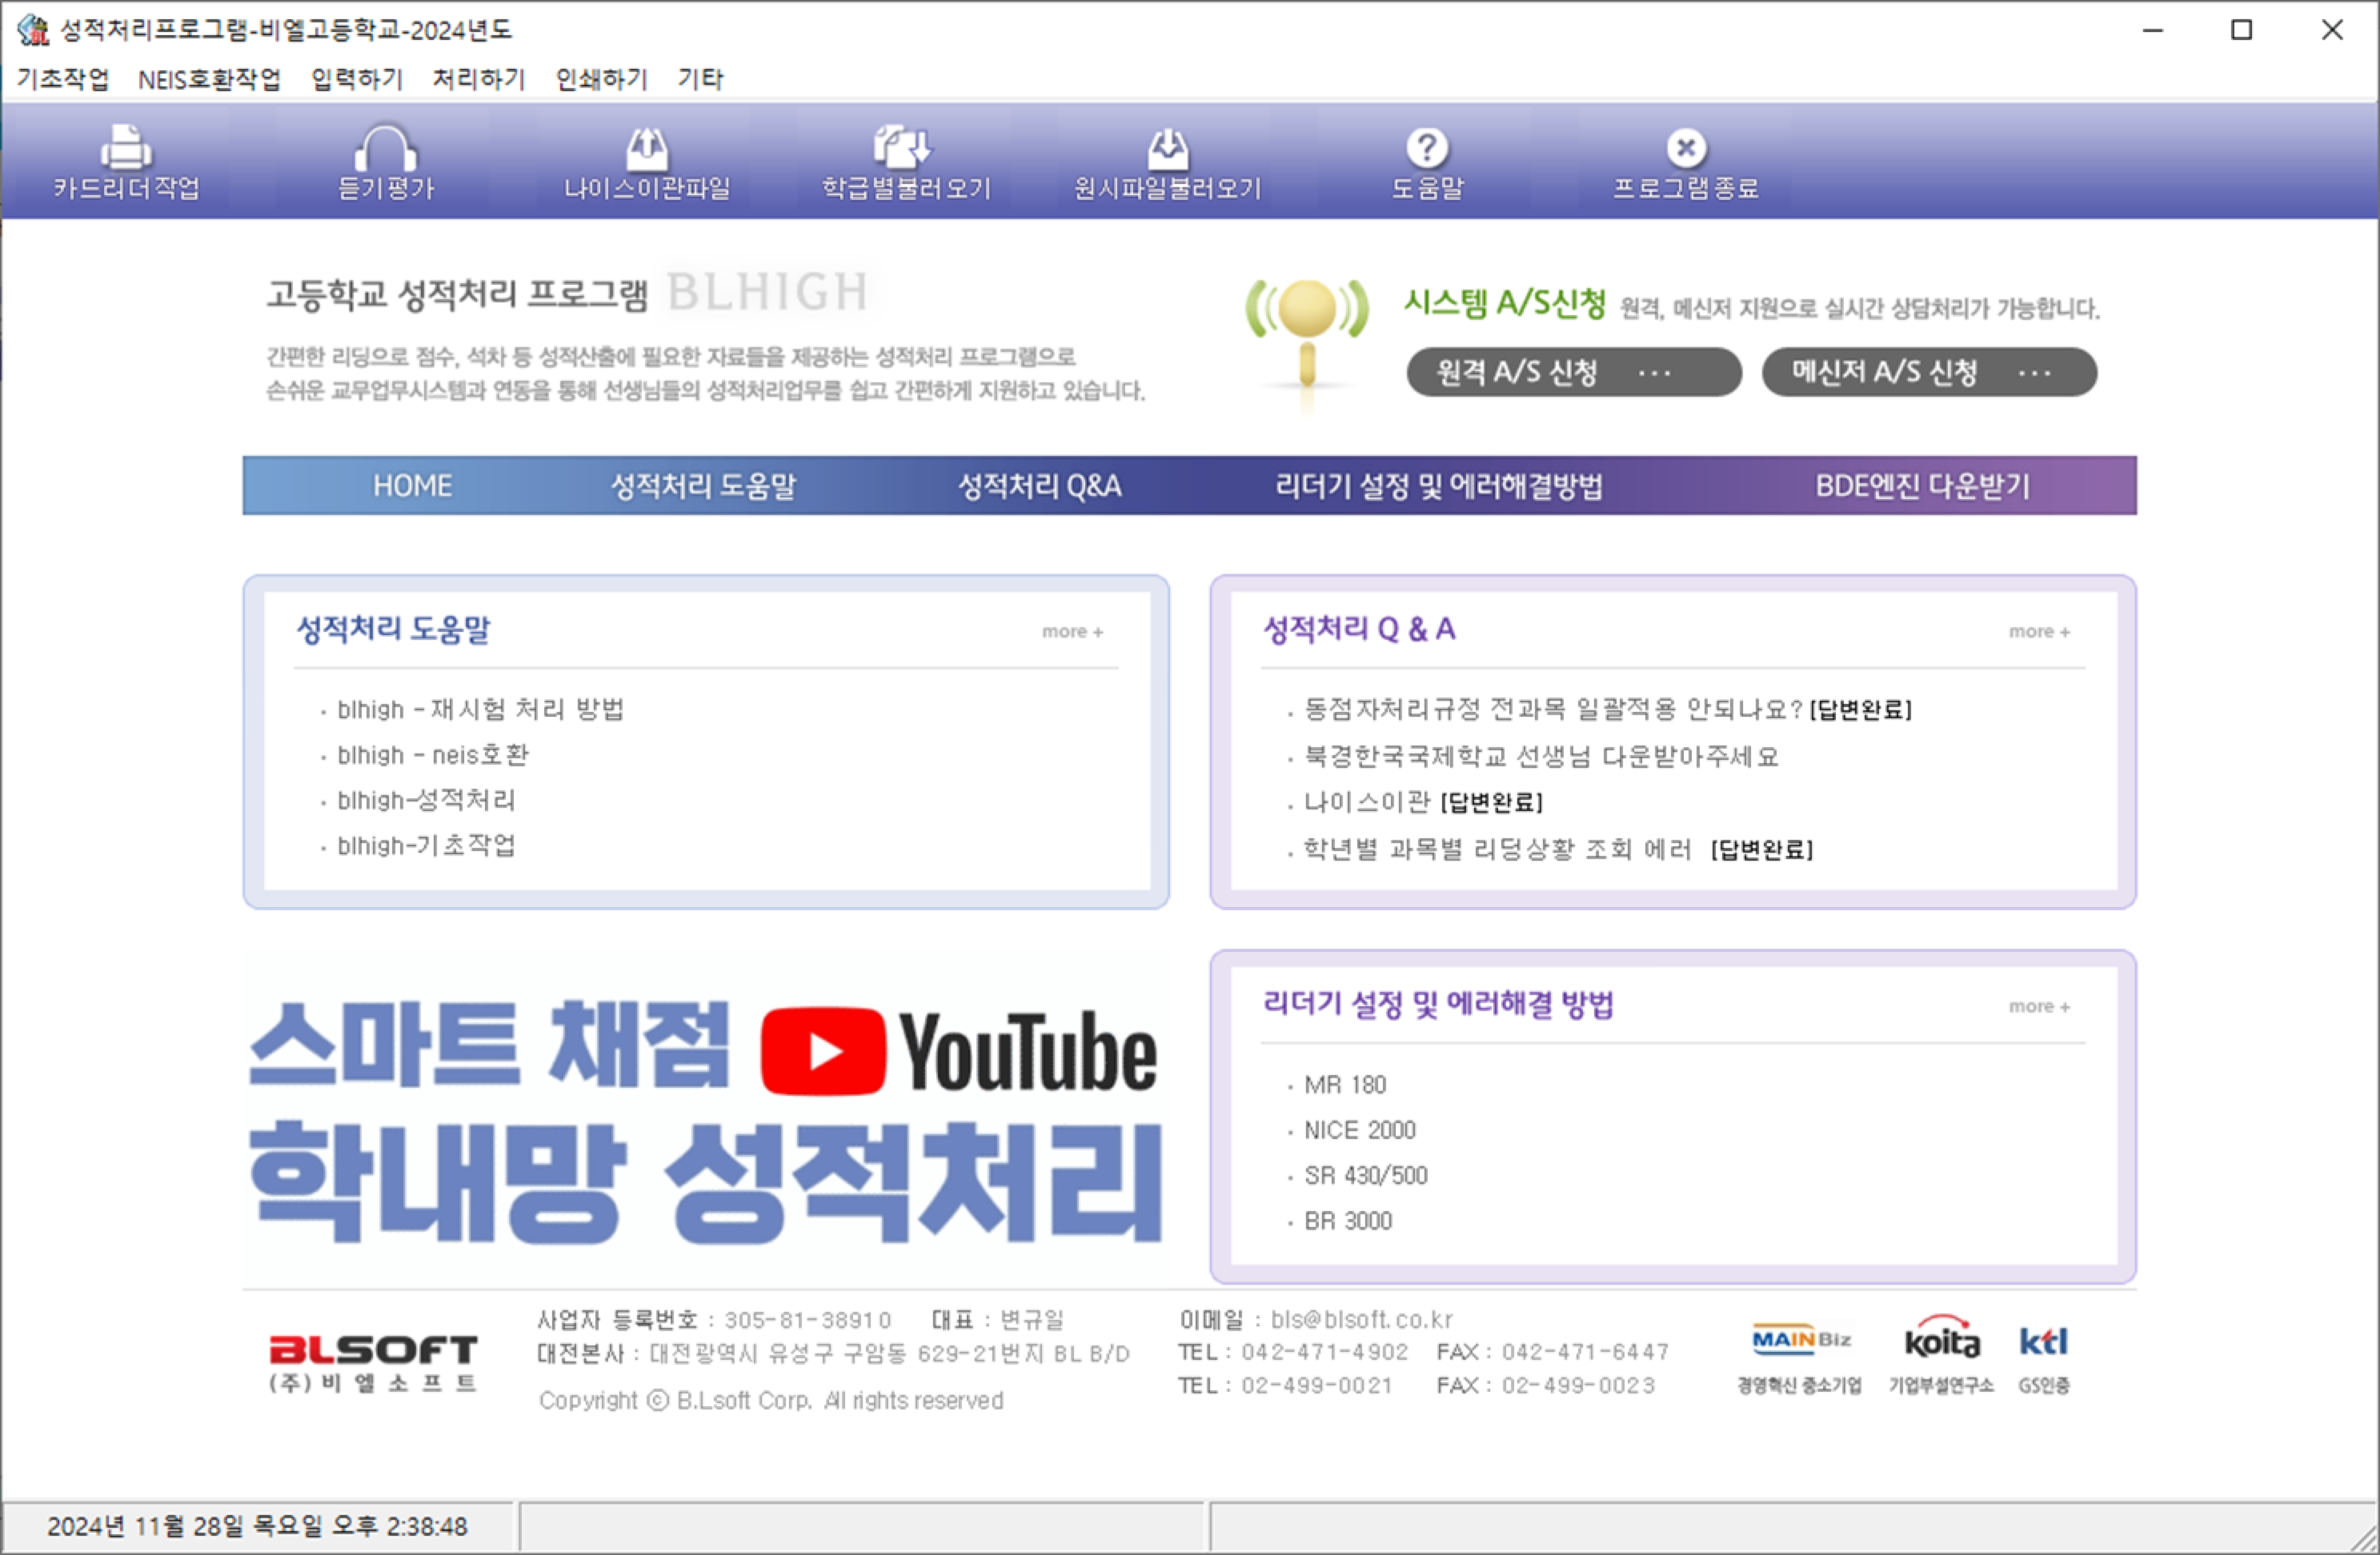Minimize the 성적처리프로그램 window
This screenshot has width=2380, height=1555.
[x=2153, y=30]
